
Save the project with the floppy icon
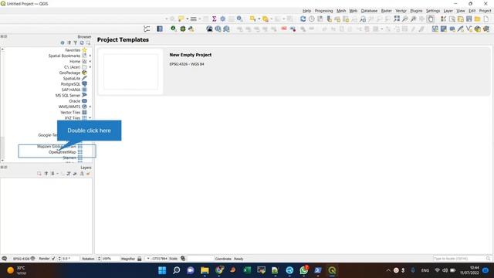pos(469,19)
